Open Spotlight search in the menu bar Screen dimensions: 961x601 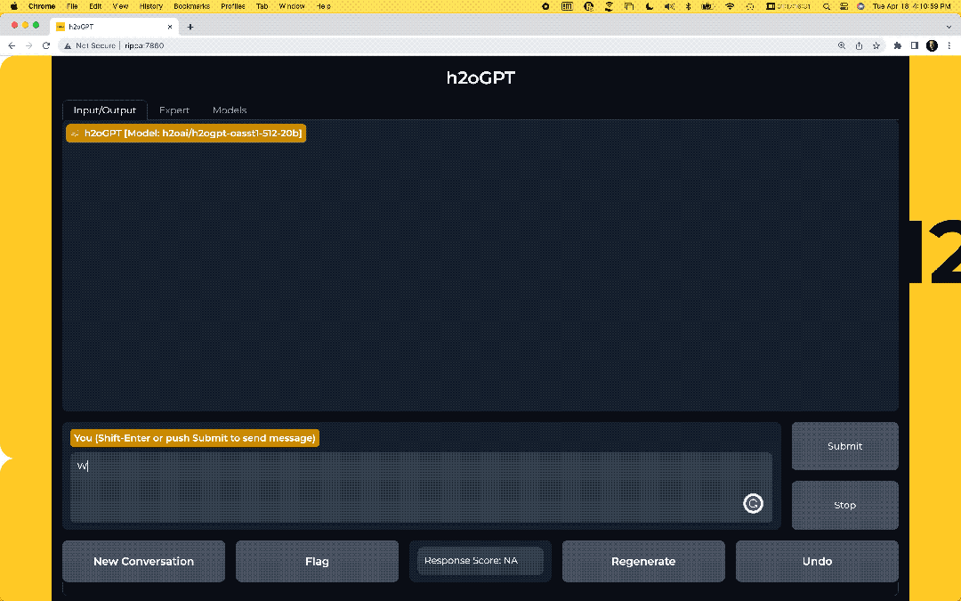pyautogui.click(x=826, y=6)
